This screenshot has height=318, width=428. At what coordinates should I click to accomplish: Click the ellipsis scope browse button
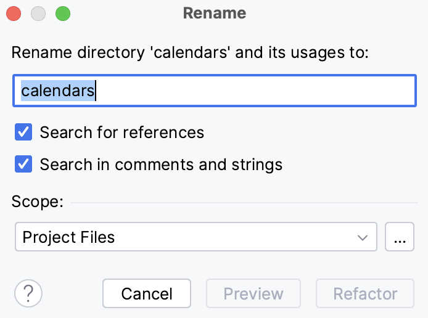point(399,237)
